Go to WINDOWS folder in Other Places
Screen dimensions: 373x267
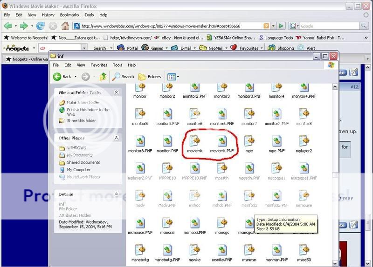click(x=76, y=148)
